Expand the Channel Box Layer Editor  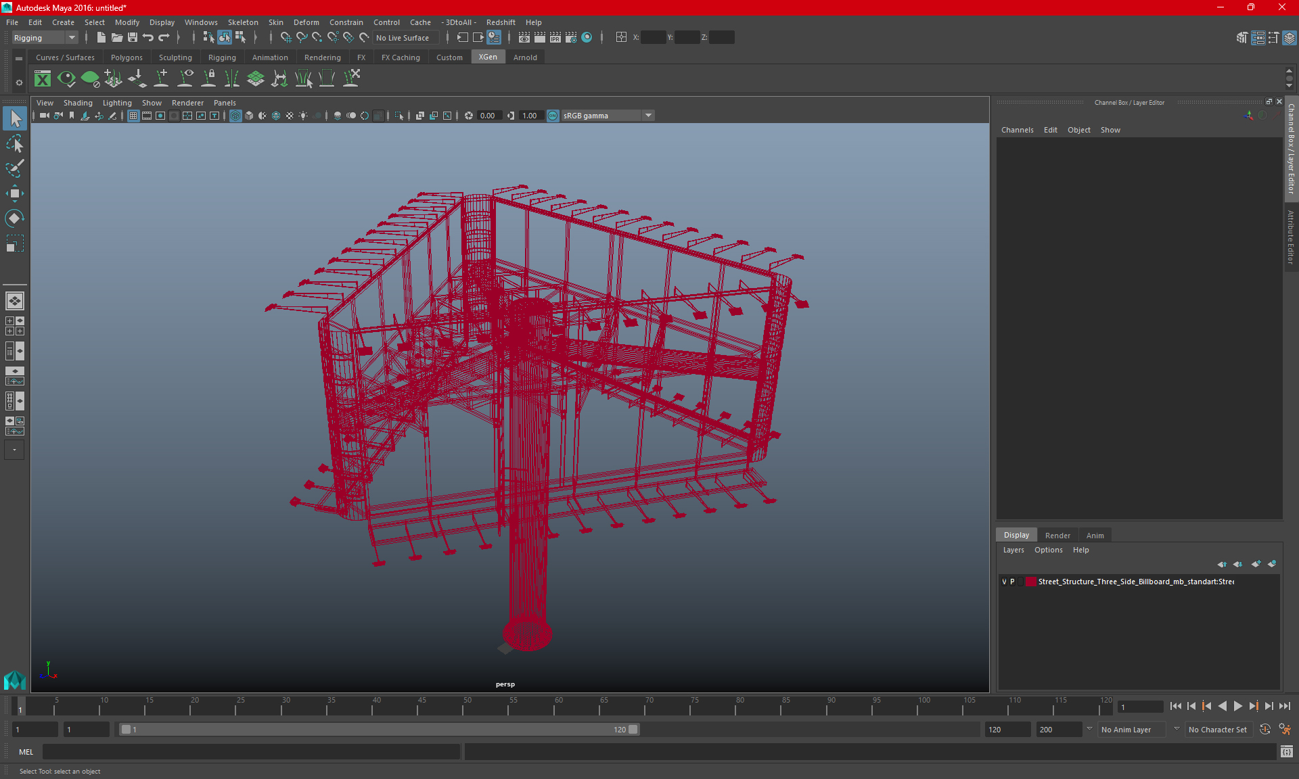1269,102
